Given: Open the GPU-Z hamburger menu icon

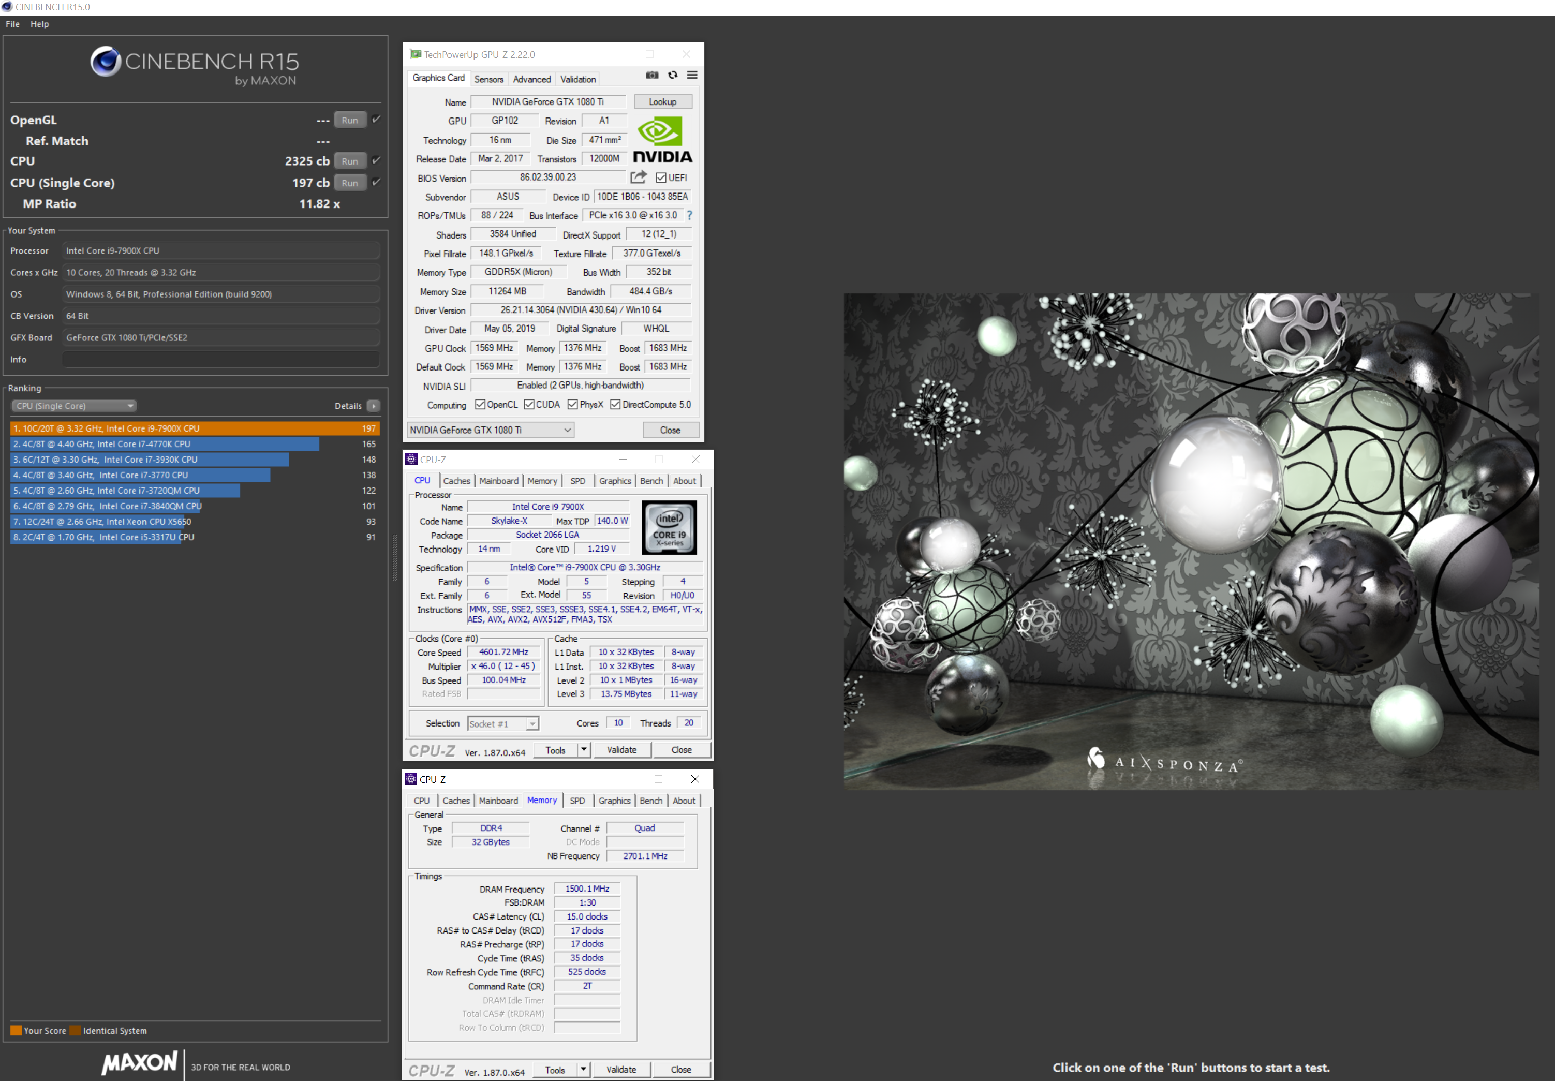Looking at the screenshot, I should (x=692, y=75).
